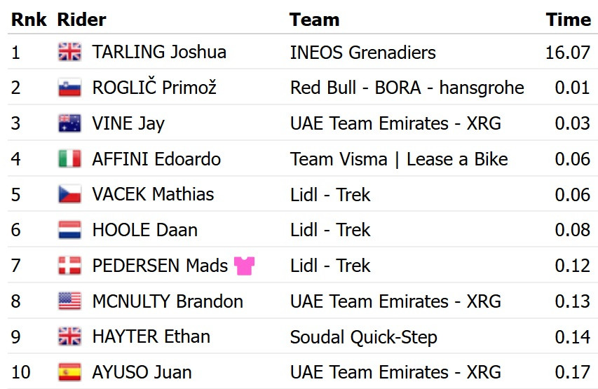Click the Time column header

click(569, 20)
